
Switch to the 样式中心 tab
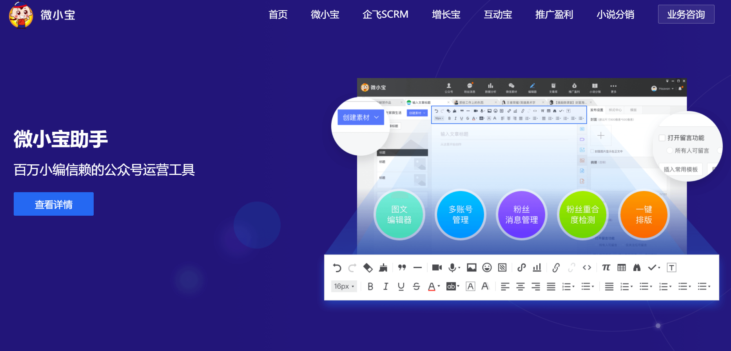615,110
